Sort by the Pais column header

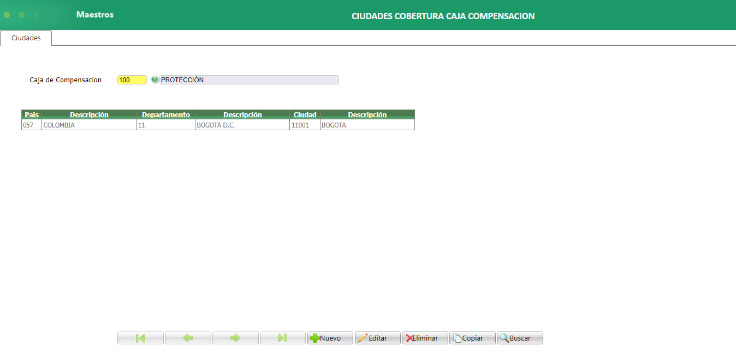32,114
